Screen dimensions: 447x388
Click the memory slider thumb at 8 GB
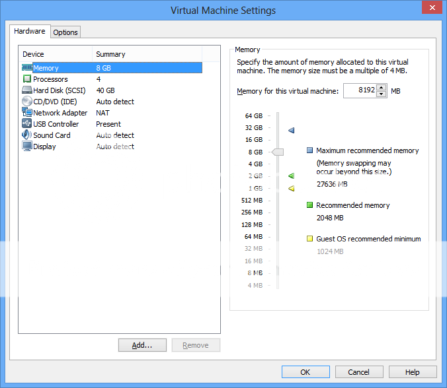coord(278,152)
